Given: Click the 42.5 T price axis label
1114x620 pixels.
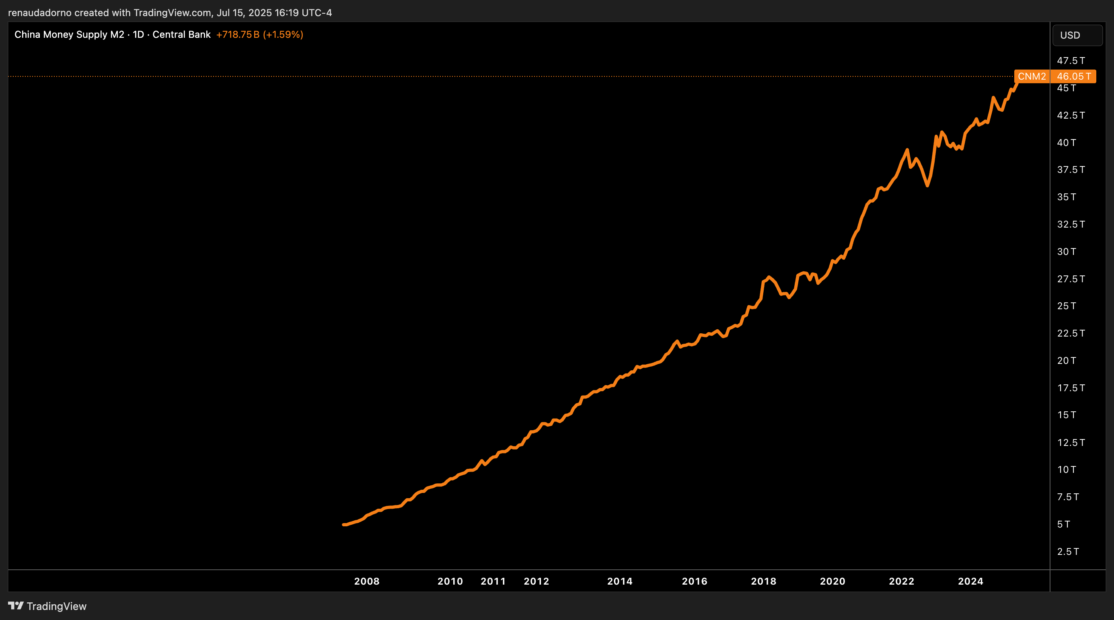Looking at the screenshot, I should 1071,115.
